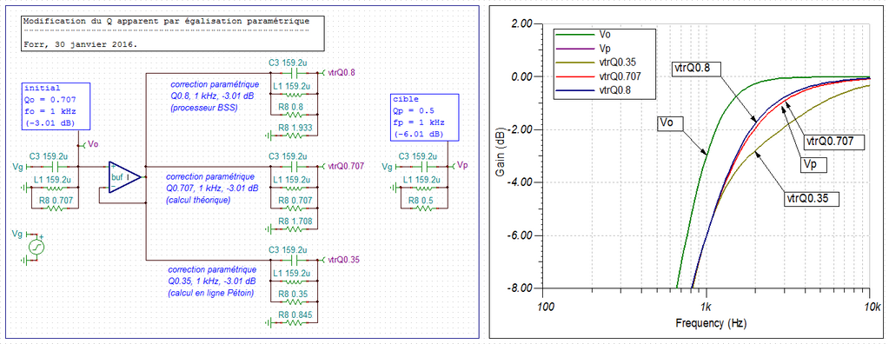Screen dimensions: 889x344
Task: Click the 'Q0.707, 1 kHz, -3.01 dB' annotation
Action: [x=212, y=188]
